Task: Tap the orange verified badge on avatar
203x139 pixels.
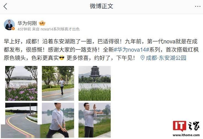Action: pyautogui.click(x=13, y=29)
